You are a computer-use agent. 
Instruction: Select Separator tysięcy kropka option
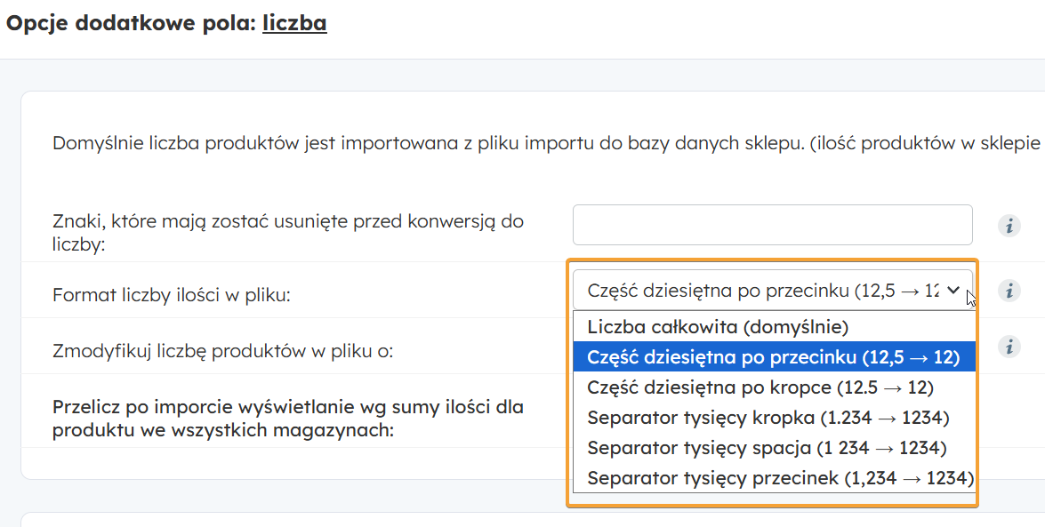(774, 418)
